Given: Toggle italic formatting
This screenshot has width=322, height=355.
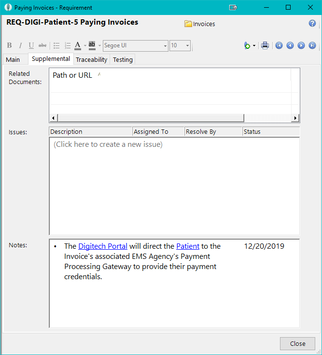Looking at the screenshot, I should tap(20, 45).
